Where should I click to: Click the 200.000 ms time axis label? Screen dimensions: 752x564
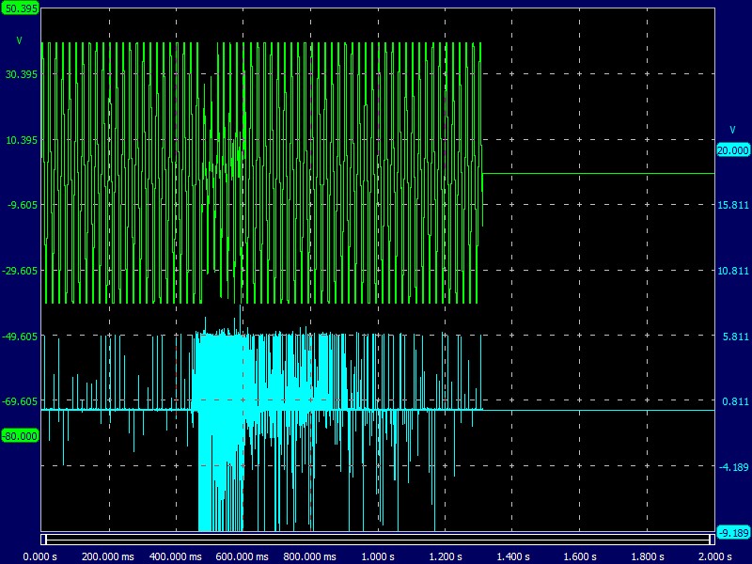coord(108,556)
